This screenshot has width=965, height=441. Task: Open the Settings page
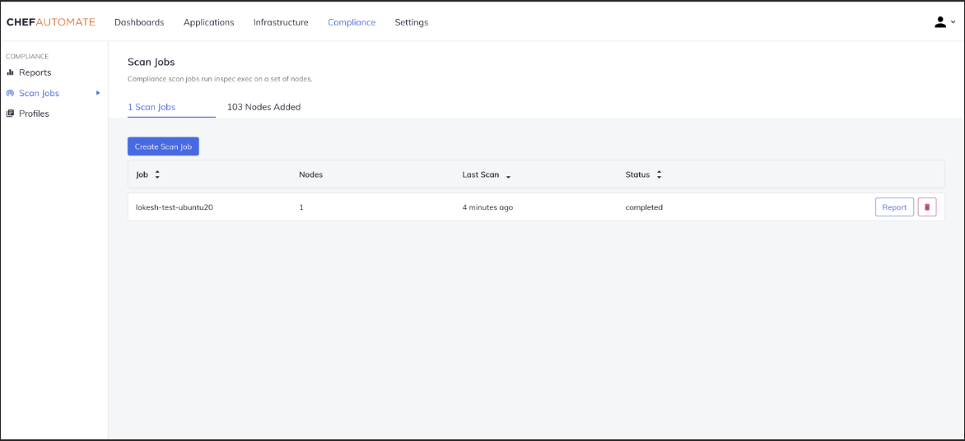[411, 22]
